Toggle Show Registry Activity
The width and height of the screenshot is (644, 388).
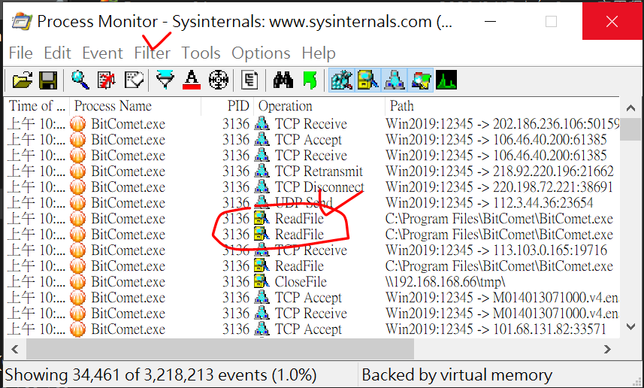[x=341, y=80]
